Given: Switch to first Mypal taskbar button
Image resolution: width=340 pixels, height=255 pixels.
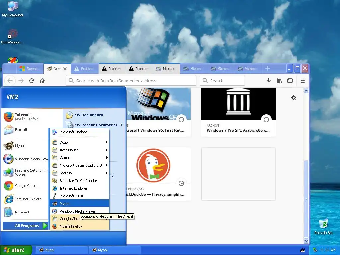Looking at the screenshot, I should coord(61,250).
